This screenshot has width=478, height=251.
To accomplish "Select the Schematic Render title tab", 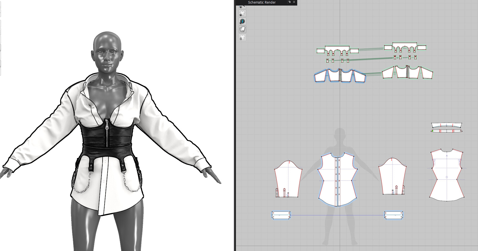I will [x=261, y=2].
